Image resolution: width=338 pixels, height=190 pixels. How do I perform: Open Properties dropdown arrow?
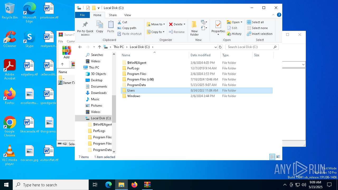(218, 35)
